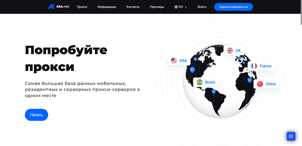
Task: Go to Контакты page
Action: click(x=133, y=7)
